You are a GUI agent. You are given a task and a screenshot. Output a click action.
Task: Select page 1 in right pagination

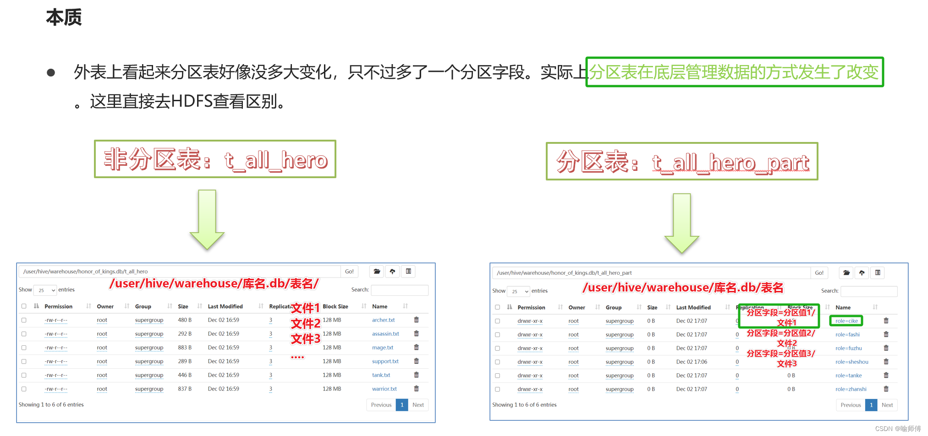click(x=871, y=405)
